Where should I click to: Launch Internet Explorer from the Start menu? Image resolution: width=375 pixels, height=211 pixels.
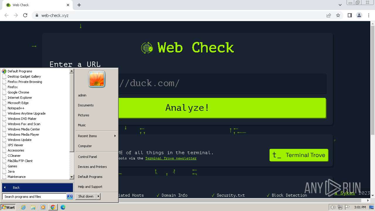20,98
